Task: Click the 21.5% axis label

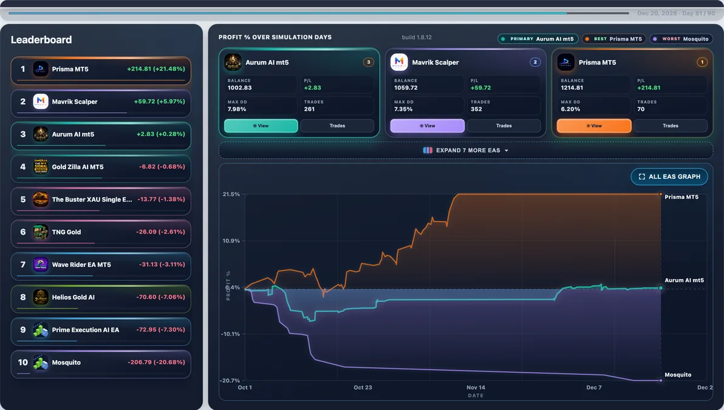Action: click(x=231, y=194)
